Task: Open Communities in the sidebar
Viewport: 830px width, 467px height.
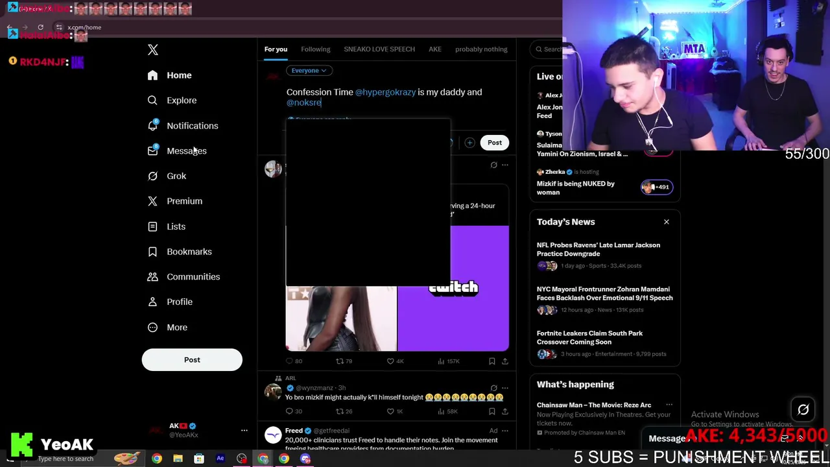Action: (184, 277)
